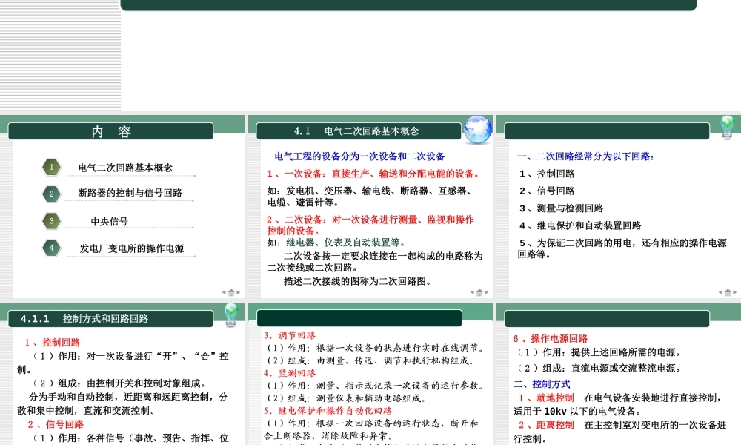The image size is (741, 445).
Task: Click the line （2）组成：由控制开关和控制对象组成
Action: 119,383
